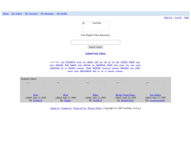Screen dimensions: 191x143
Task: Click the silent tag
Action: [x=110, y=65]
